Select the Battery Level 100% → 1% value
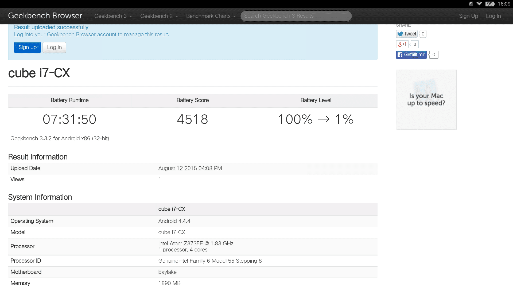Screen dimensions: 513x288 click(x=316, y=119)
